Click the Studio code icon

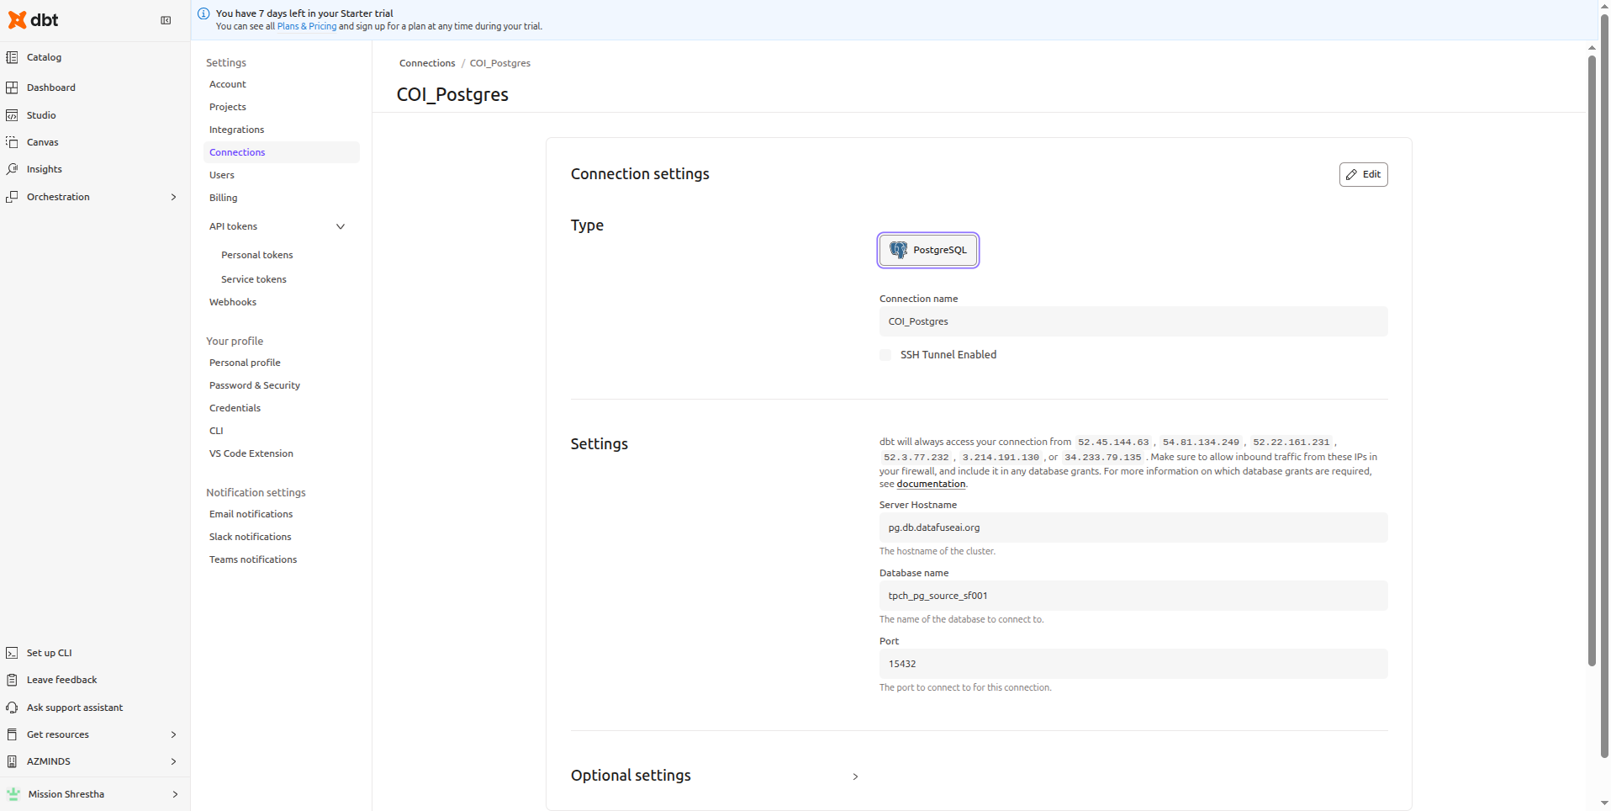tap(12, 115)
